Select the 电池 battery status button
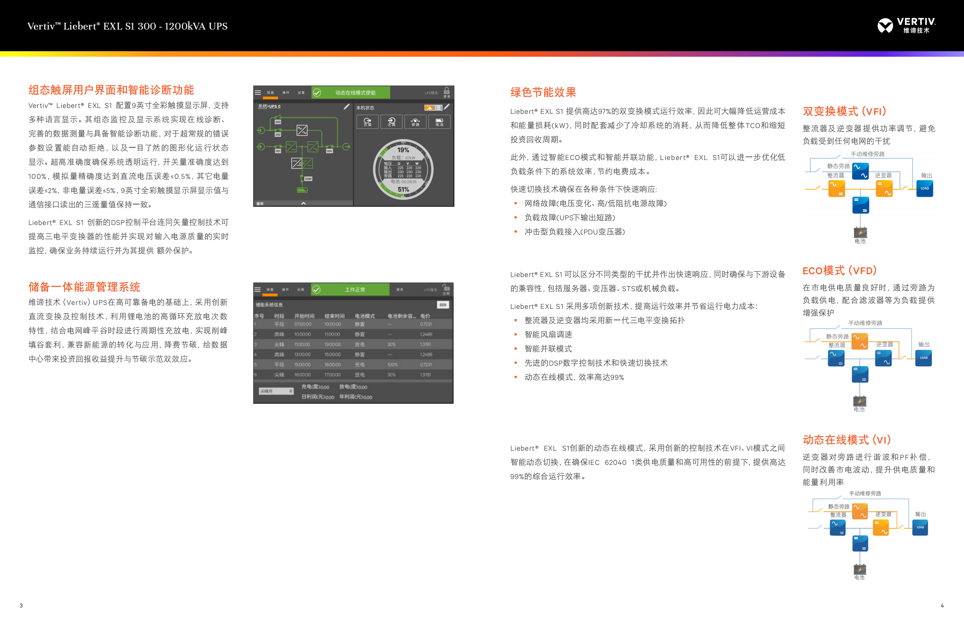Viewport: 964px width, 624px height. pyautogui.click(x=439, y=122)
